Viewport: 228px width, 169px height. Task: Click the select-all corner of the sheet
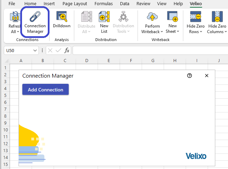tap(7, 60)
